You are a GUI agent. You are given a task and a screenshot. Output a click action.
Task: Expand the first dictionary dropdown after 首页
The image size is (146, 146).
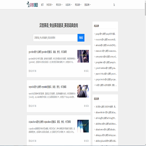point(49,5)
